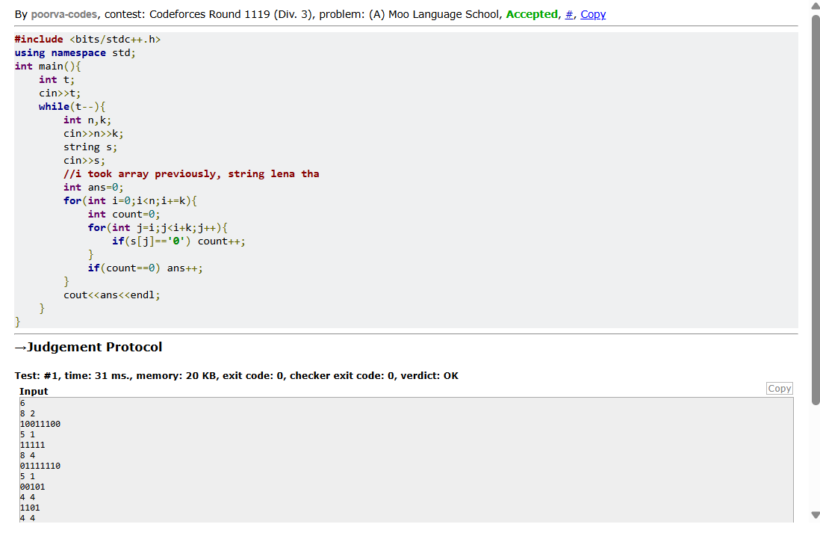Click the 'string s;' declaration line
The image size is (820, 533).
point(90,147)
